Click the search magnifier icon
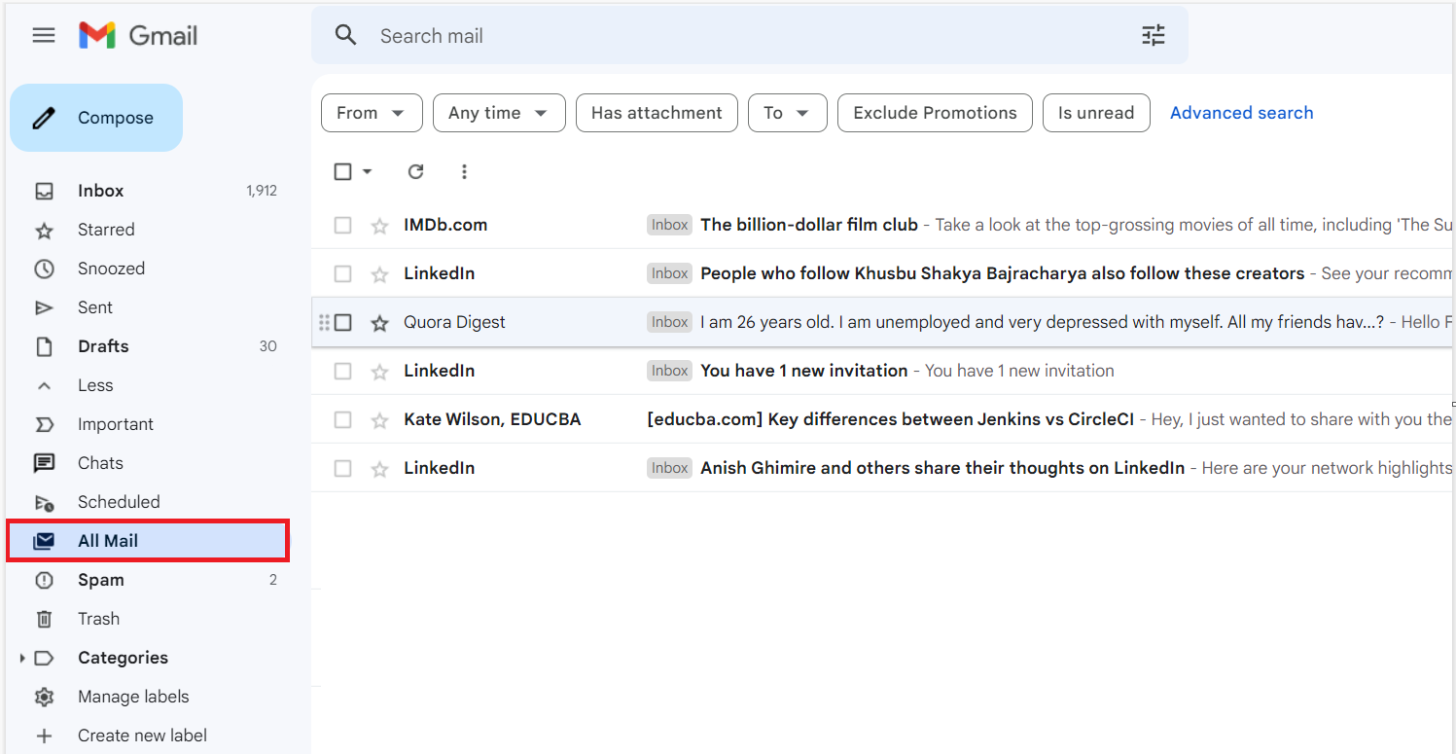This screenshot has width=1456, height=754. pyautogui.click(x=346, y=36)
